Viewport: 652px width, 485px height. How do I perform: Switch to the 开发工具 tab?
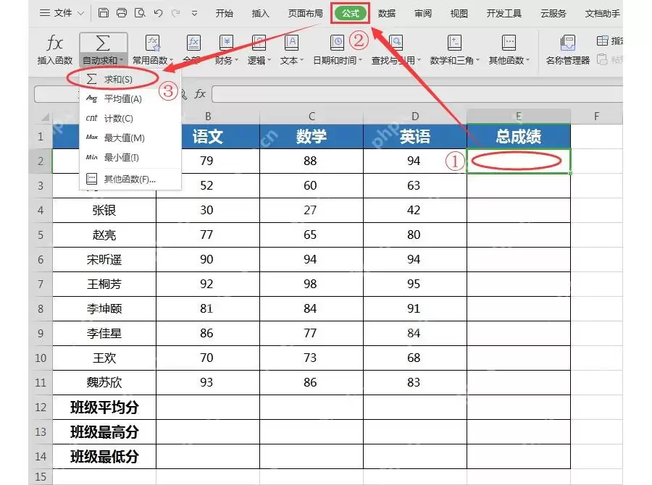pos(504,13)
